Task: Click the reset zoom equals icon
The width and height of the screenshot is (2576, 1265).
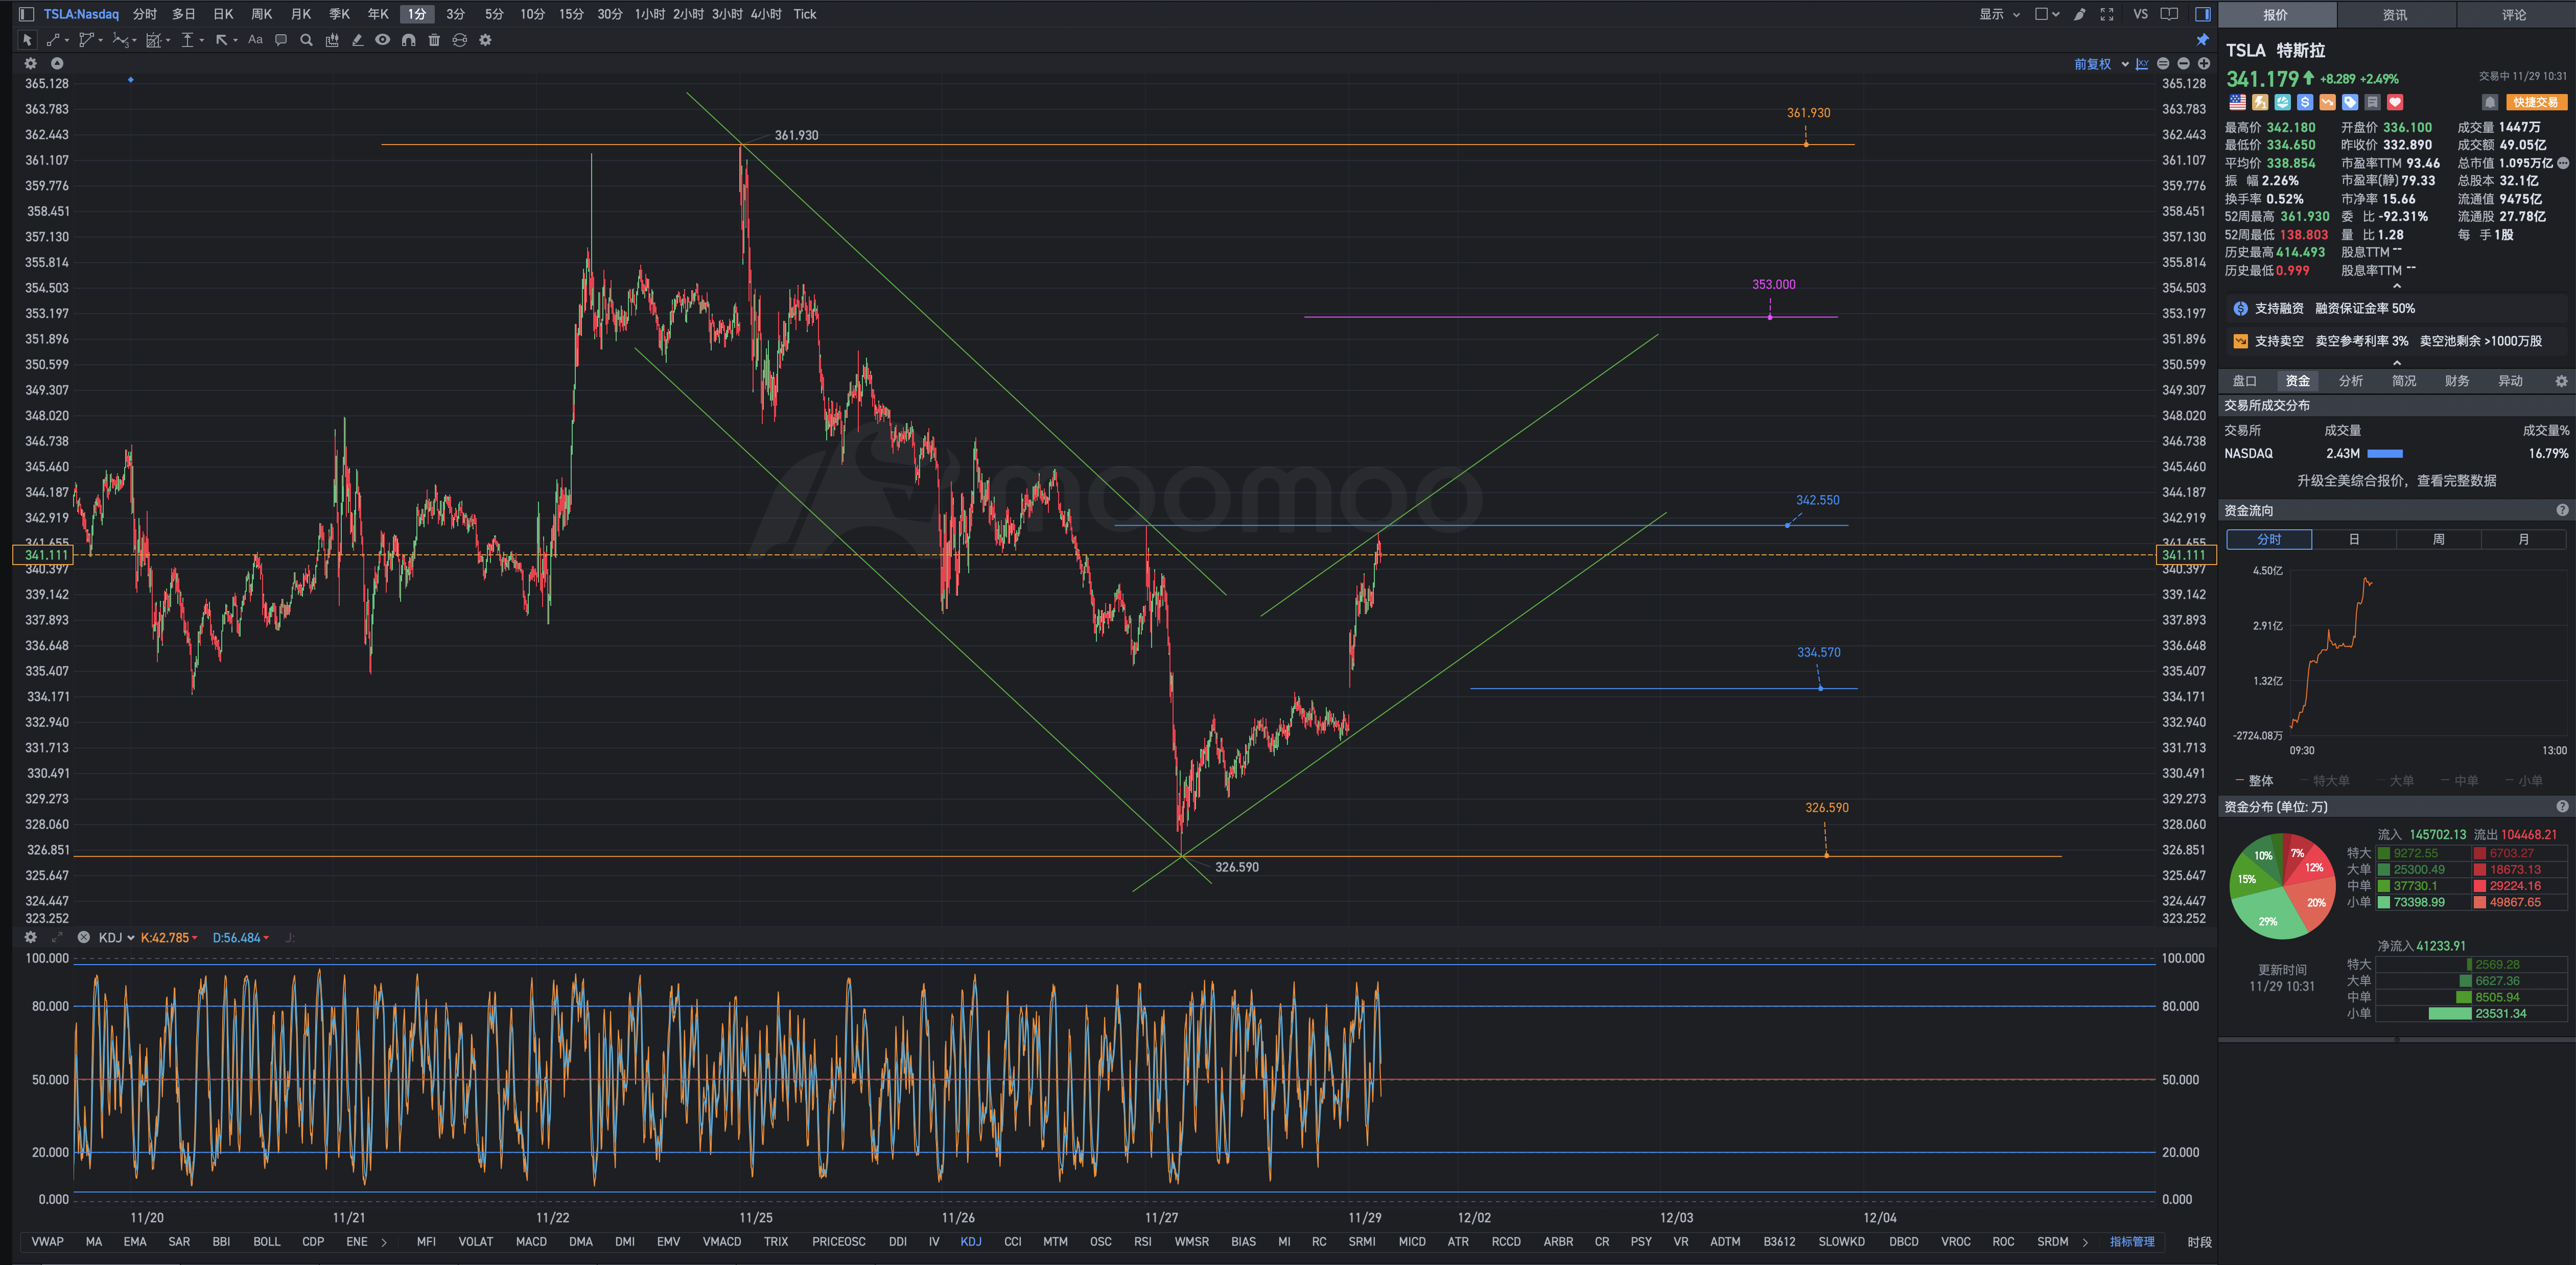Action: pos(2163,64)
